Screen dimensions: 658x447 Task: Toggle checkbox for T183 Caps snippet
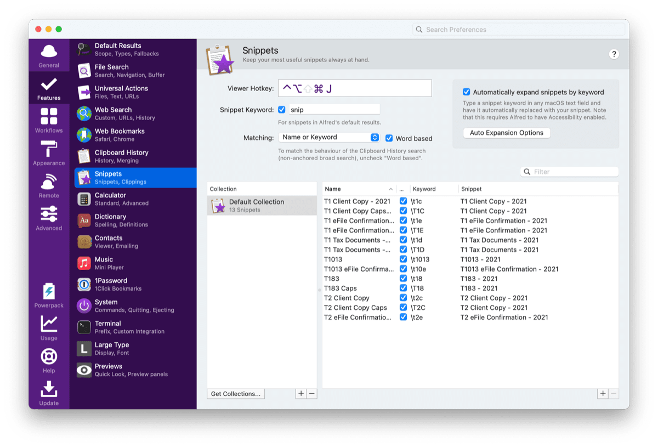(403, 288)
